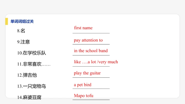Screen dimensions: 185x104
Task: Click the yellow bar beside the heading
Action: pos(6,22)
